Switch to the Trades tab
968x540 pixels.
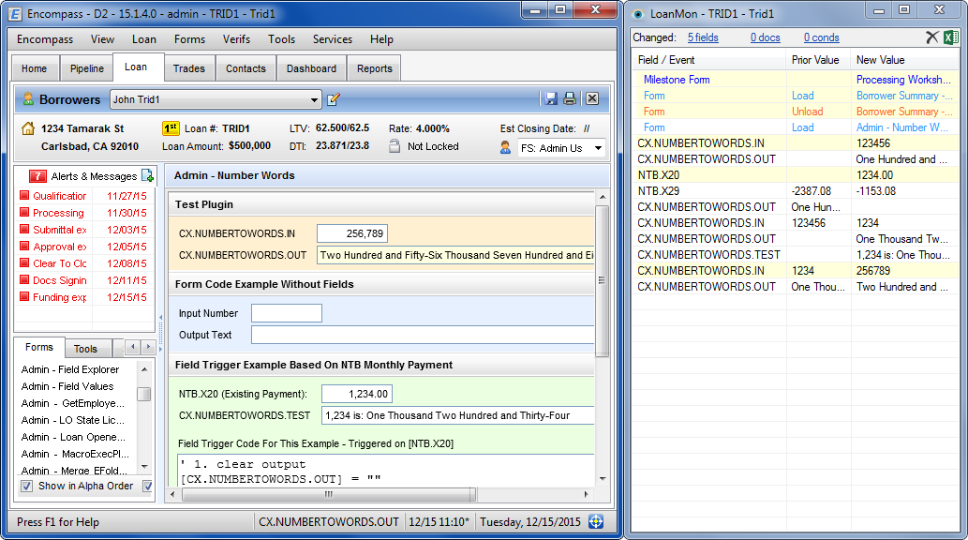pyautogui.click(x=189, y=68)
